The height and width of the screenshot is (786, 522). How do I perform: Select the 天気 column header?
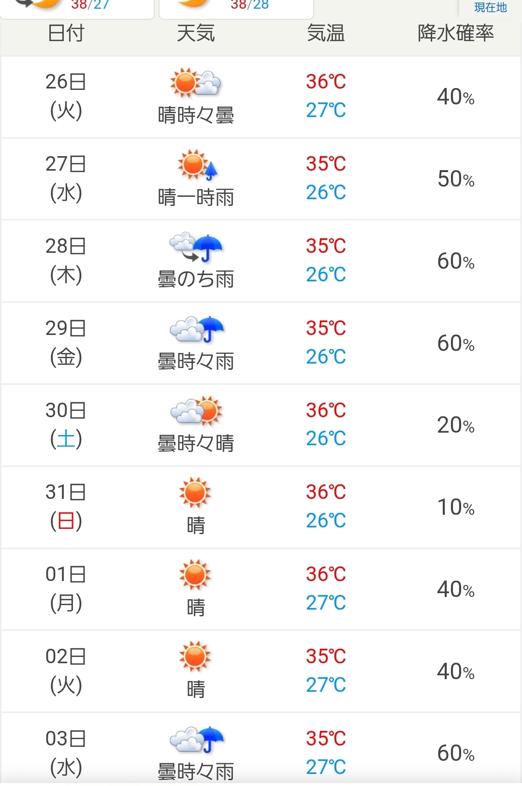196,33
